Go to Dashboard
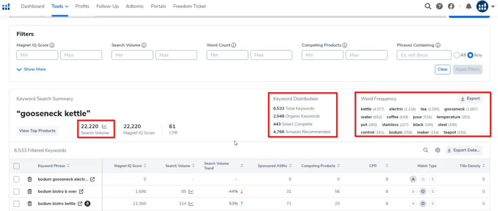The image size is (498, 211). [x=33, y=6]
